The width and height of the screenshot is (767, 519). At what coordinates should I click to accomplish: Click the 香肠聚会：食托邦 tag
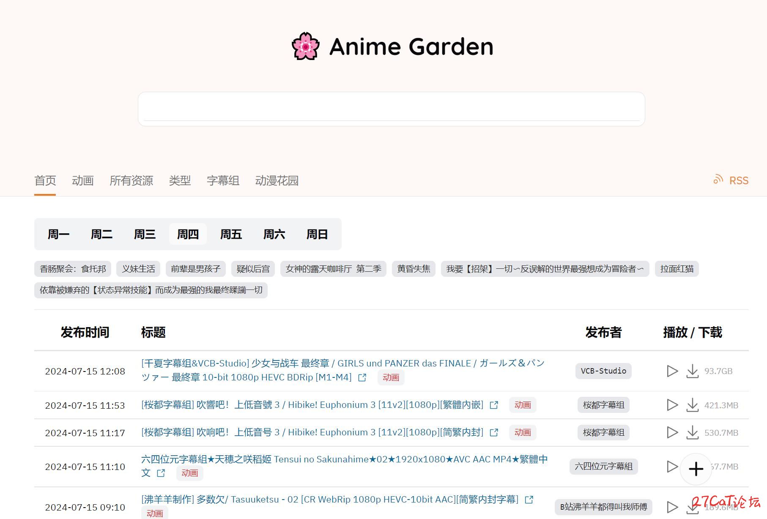(x=73, y=269)
